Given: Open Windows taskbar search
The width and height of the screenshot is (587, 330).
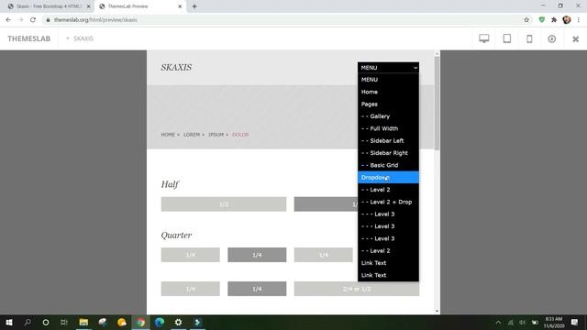Looking at the screenshot, I should 28,322.
